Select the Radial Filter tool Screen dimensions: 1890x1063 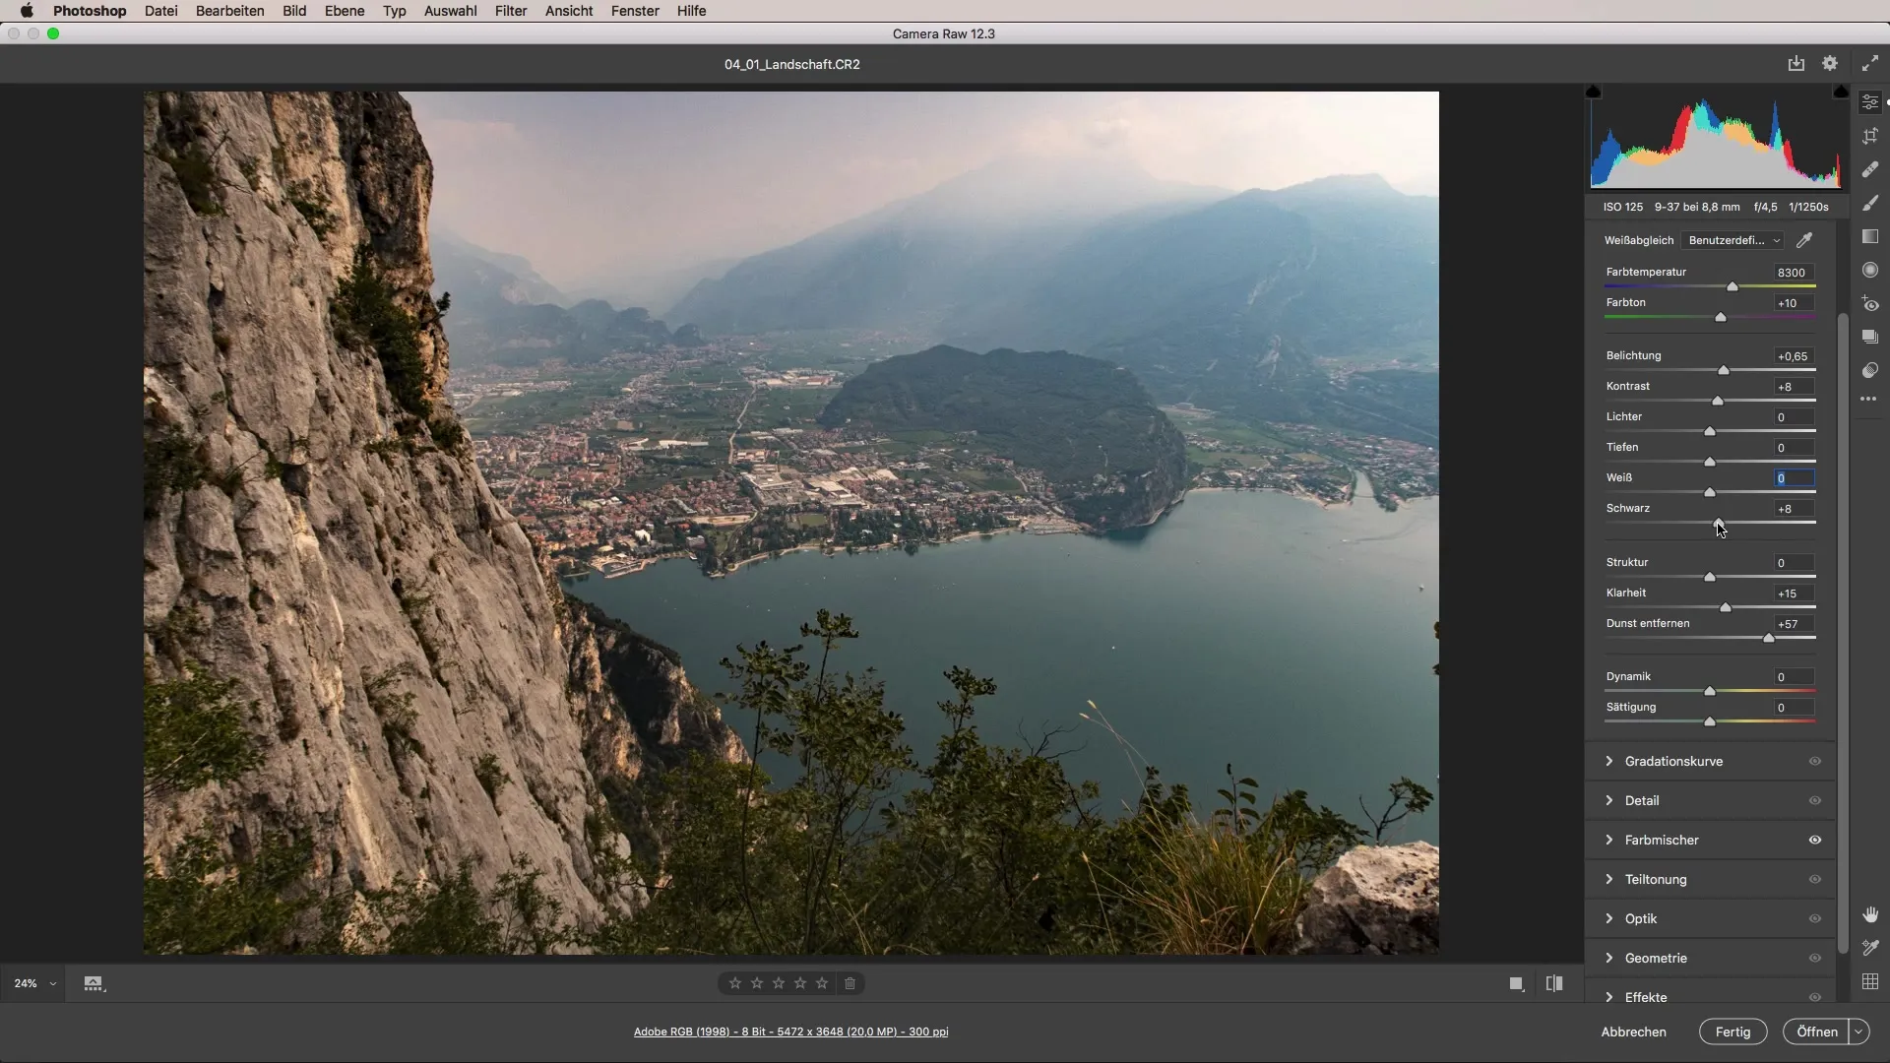[1870, 271]
